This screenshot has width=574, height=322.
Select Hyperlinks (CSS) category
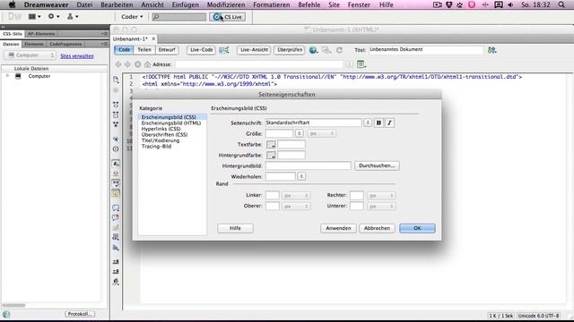pos(161,129)
